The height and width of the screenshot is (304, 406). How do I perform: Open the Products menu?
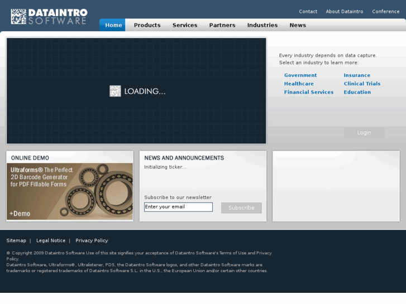[x=147, y=25]
